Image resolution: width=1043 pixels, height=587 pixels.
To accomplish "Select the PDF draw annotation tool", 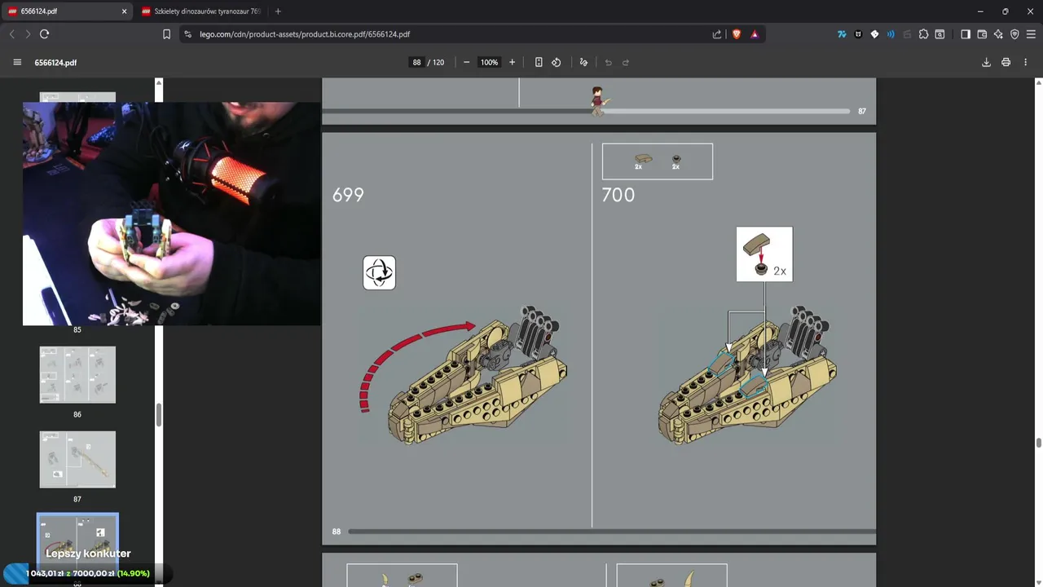I will click(583, 62).
